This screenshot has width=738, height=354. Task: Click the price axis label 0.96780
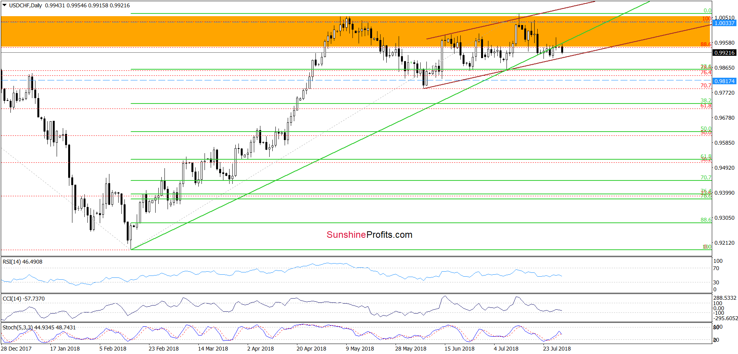pos(725,118)
